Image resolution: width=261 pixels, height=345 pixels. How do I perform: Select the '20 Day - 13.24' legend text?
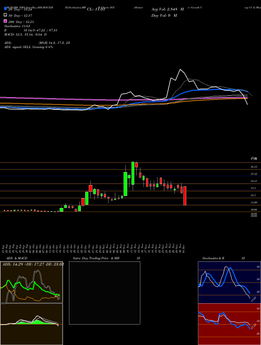point(20,9)
